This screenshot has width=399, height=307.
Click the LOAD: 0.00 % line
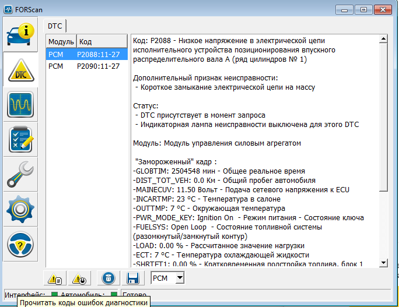(x=219, y=246)
